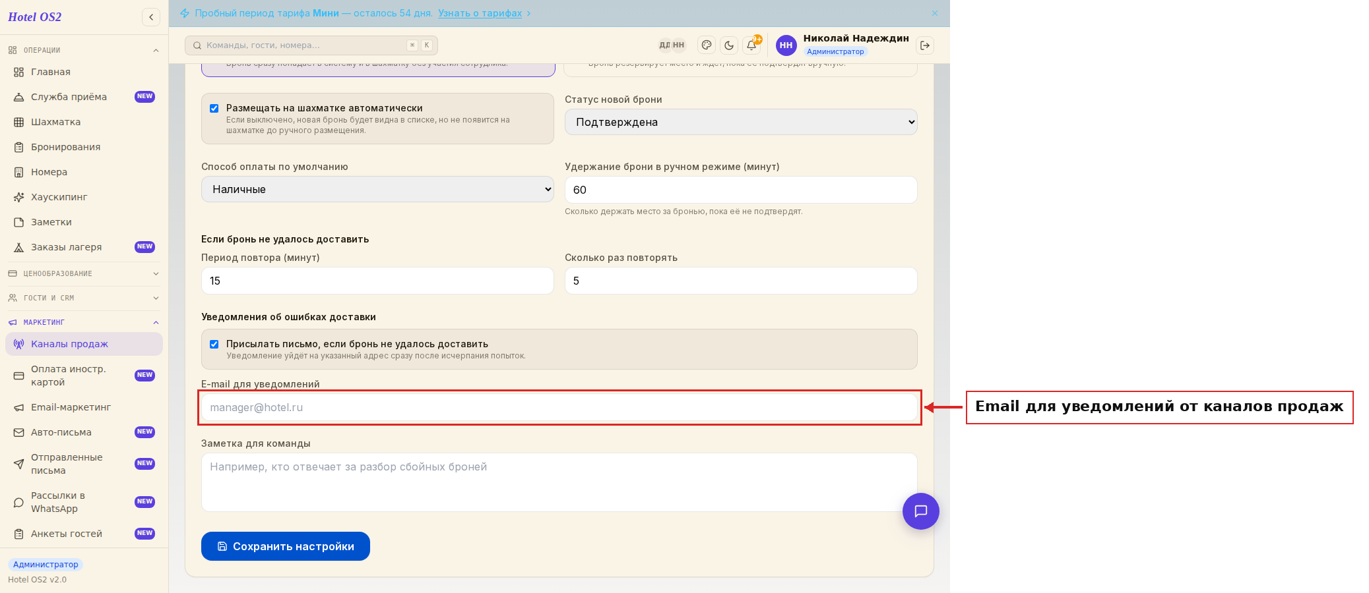The width and height of the screenshot is (1369, 593).
Task: Follow the Узнать о тарифах link
Action: pyautogui.click(x=480, y=13)
